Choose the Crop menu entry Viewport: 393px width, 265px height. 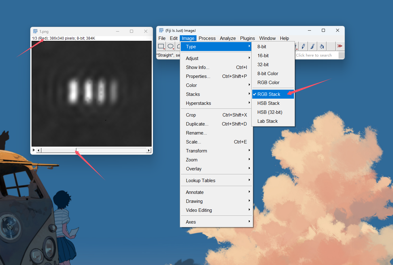[217, 115]
